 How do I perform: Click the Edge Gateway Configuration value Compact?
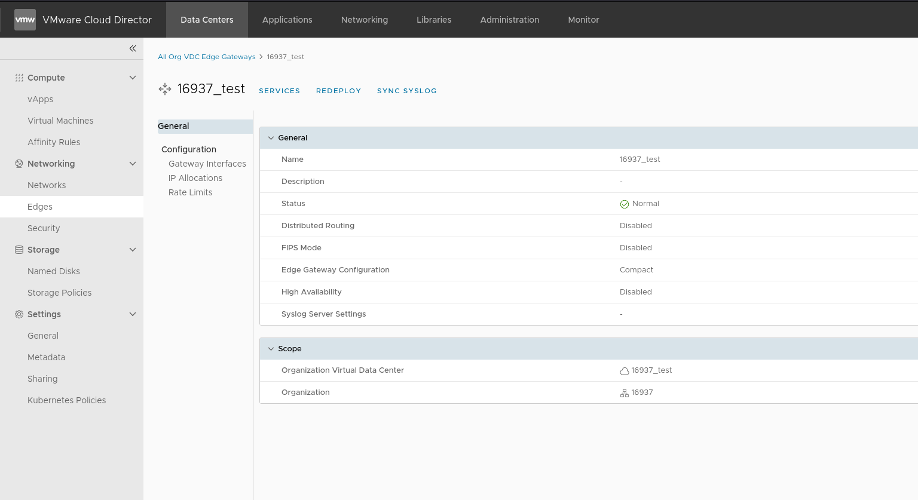[637, 270]
